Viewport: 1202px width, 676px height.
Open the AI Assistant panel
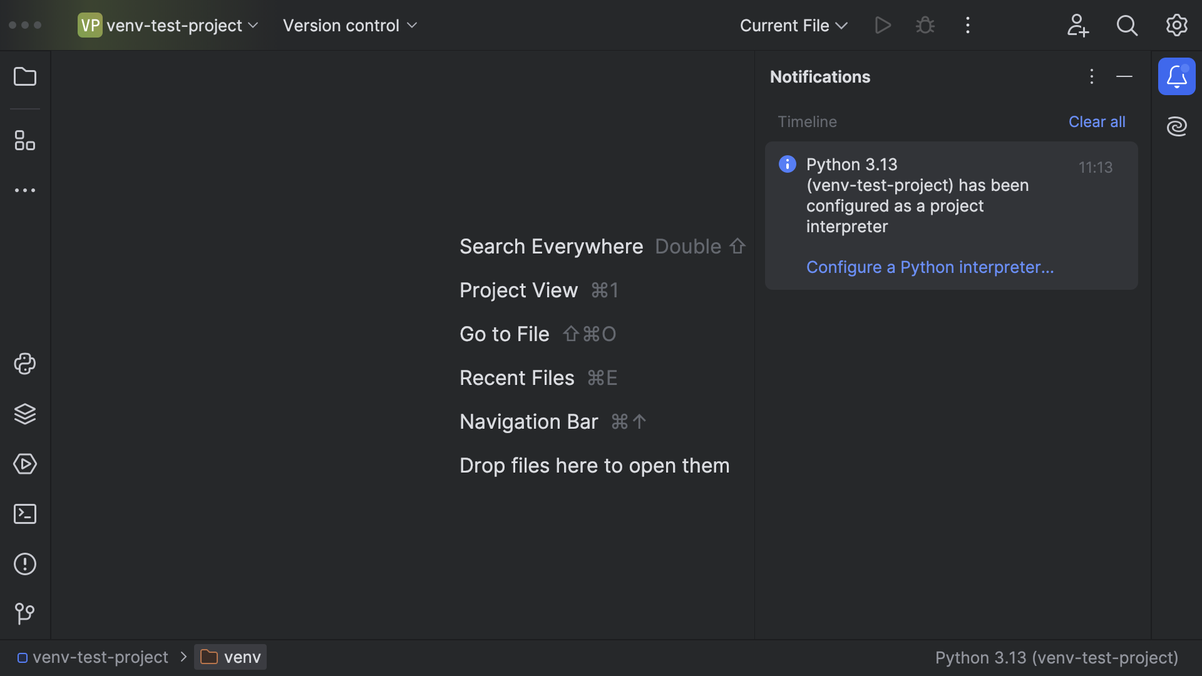(x=1177, y=126)
